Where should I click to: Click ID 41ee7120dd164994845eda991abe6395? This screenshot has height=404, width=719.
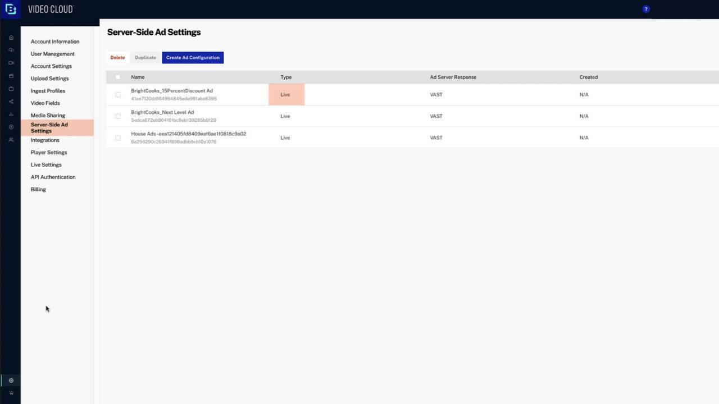click(x=174, y=99)
